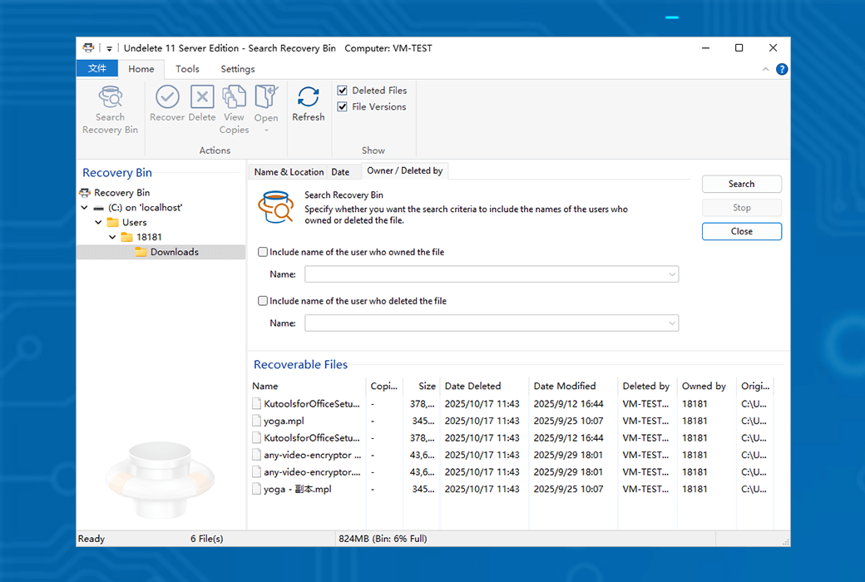Enable include name of user who deleted file
This screenshot has width=865, height=582.
pyautogui.click(x=263, y=301)
